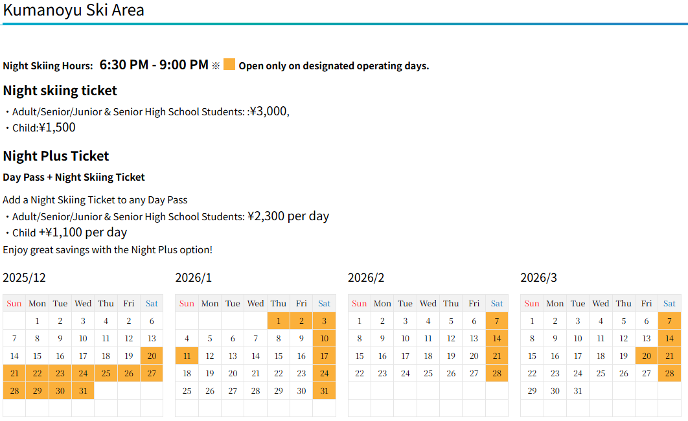Click February 7 in the 2026/2 calendar
The image size is (688, 421).
497,321
